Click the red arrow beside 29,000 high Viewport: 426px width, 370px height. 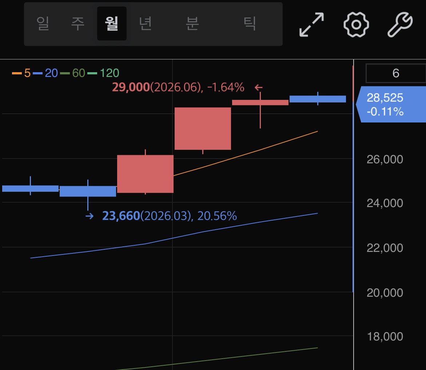click(x=259, y=87)
